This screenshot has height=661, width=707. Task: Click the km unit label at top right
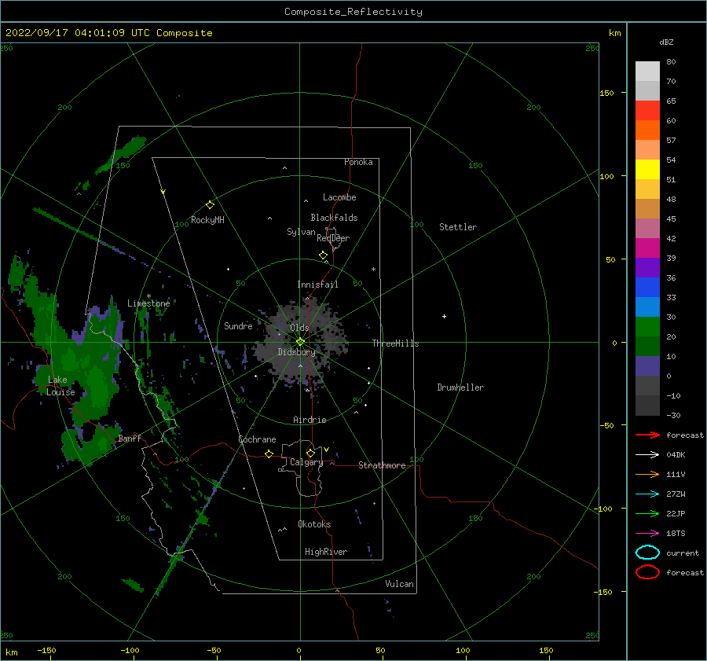tap(614, 33)
